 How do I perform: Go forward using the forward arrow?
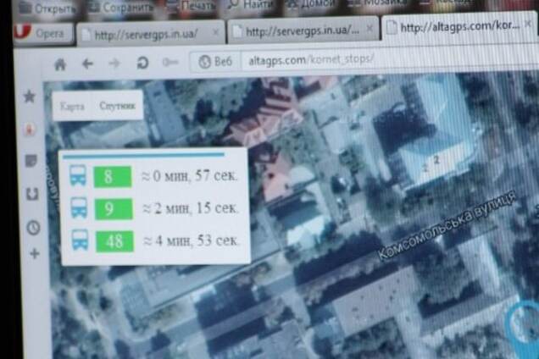pyautogui.click(x=114, y=64)
